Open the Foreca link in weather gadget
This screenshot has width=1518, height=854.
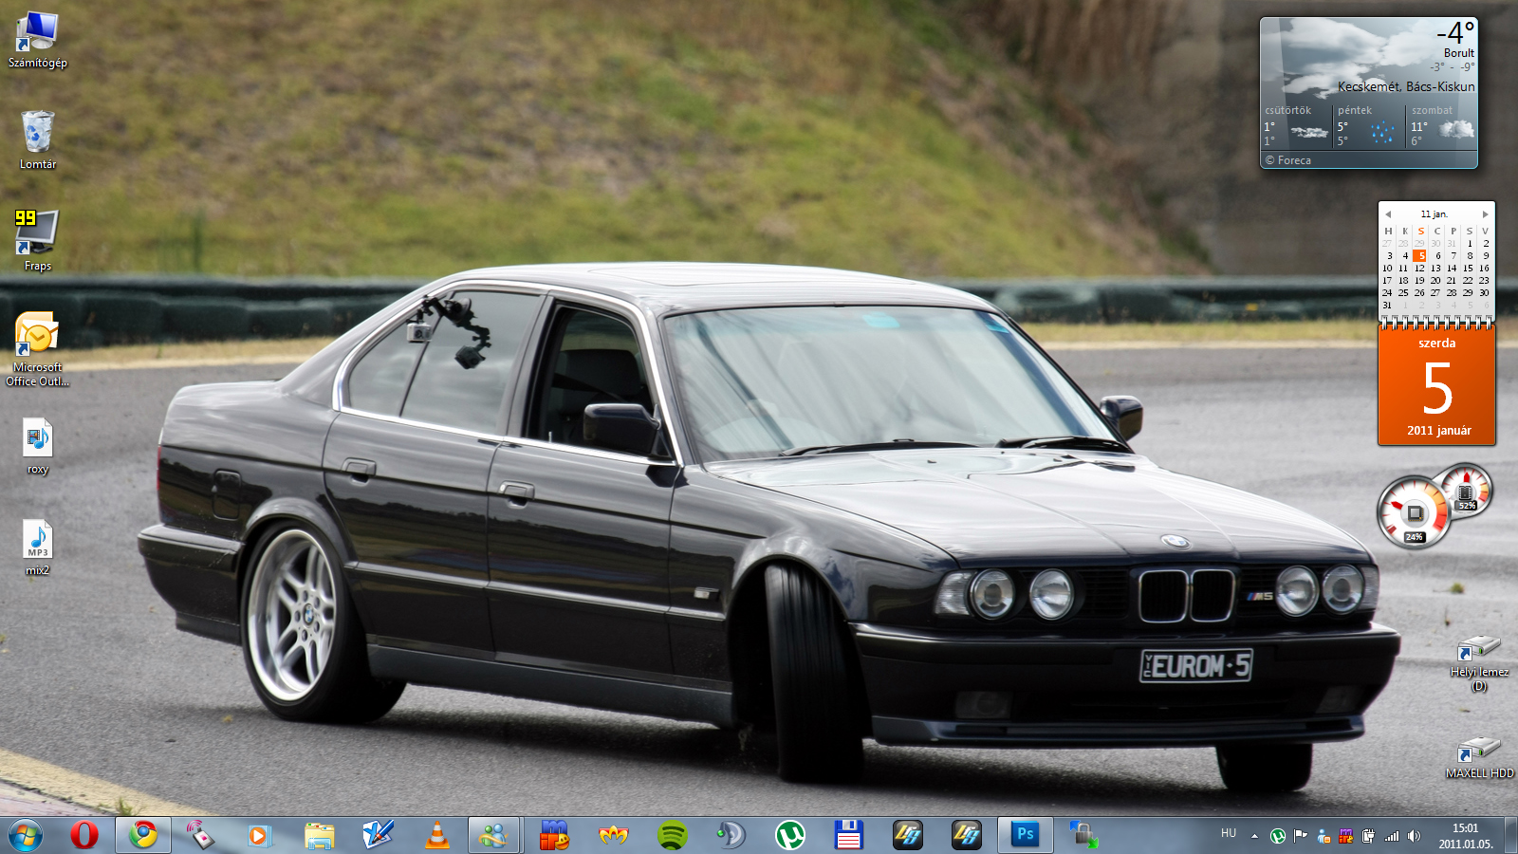pyautogui.click(x=1288, y=160)
